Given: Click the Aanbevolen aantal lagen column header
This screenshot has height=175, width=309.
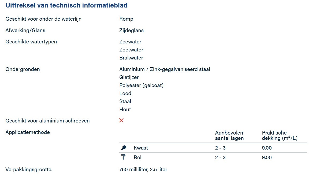Looking at the screenshot, I should pos(229,135).
